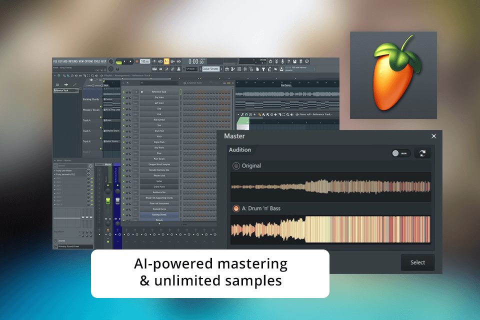Open the Channel rack view toolbar icon
The image size is (480, 320).
point(239,69)
